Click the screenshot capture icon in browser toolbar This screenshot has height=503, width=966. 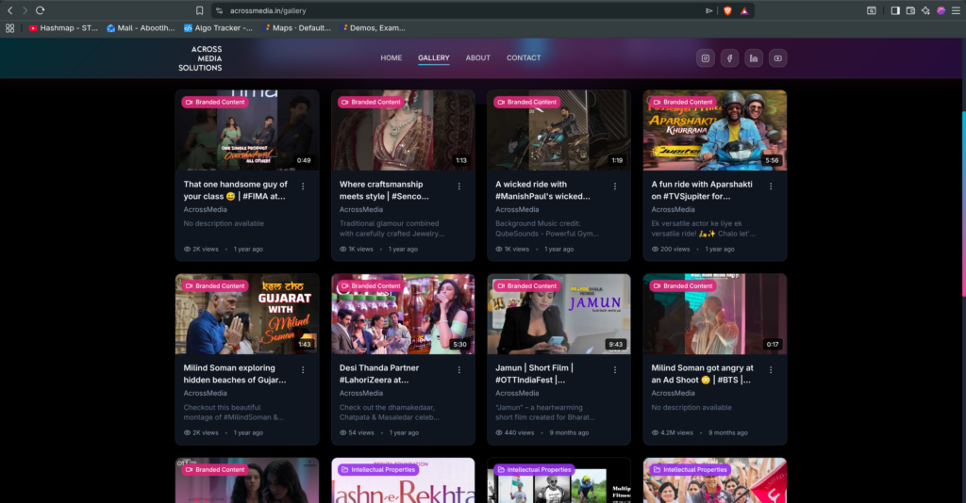pyautogui.click(x=871, y=10)
